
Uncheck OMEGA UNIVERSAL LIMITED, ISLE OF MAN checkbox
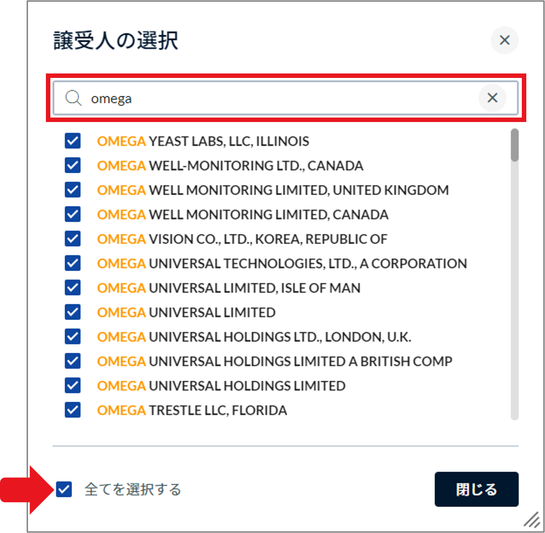73,288
